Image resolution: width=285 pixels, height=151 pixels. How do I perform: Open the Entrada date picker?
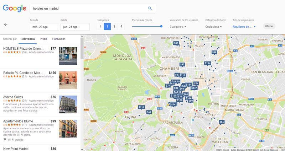pos(44,27)
